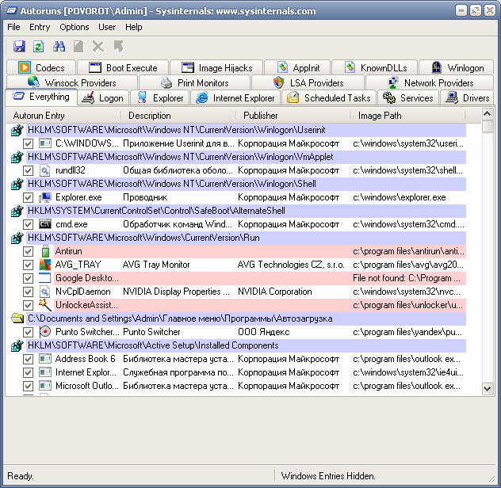501x488 pixels.
Task: Click the Delete X toolbar icon
Action: 98,47
